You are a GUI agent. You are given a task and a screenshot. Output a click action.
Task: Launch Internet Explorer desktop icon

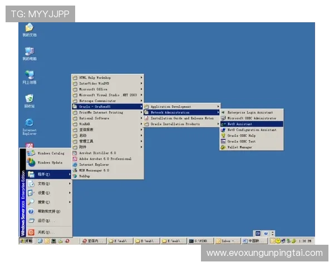[30, 127]
